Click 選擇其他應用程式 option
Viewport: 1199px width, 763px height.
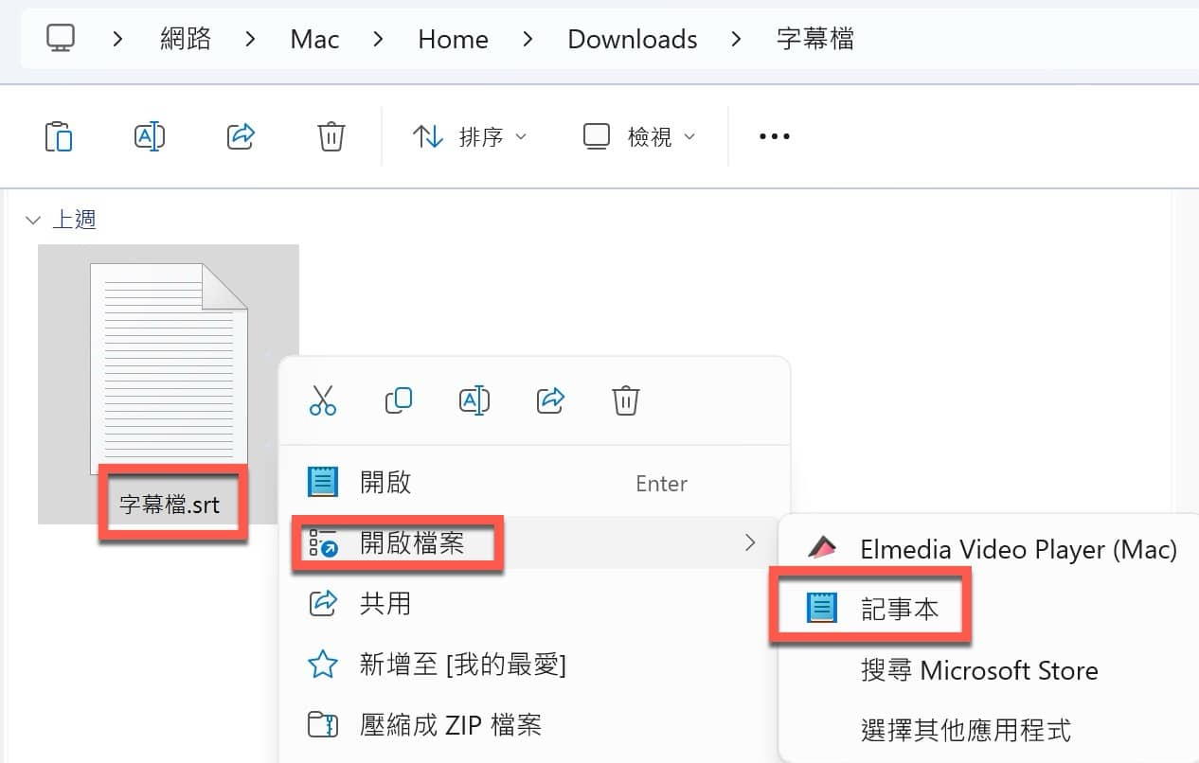[966, 730]
